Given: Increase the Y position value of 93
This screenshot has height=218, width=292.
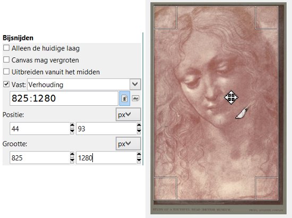Looking at the screenshot, I should pyautogui.click(x=139, y=125).
